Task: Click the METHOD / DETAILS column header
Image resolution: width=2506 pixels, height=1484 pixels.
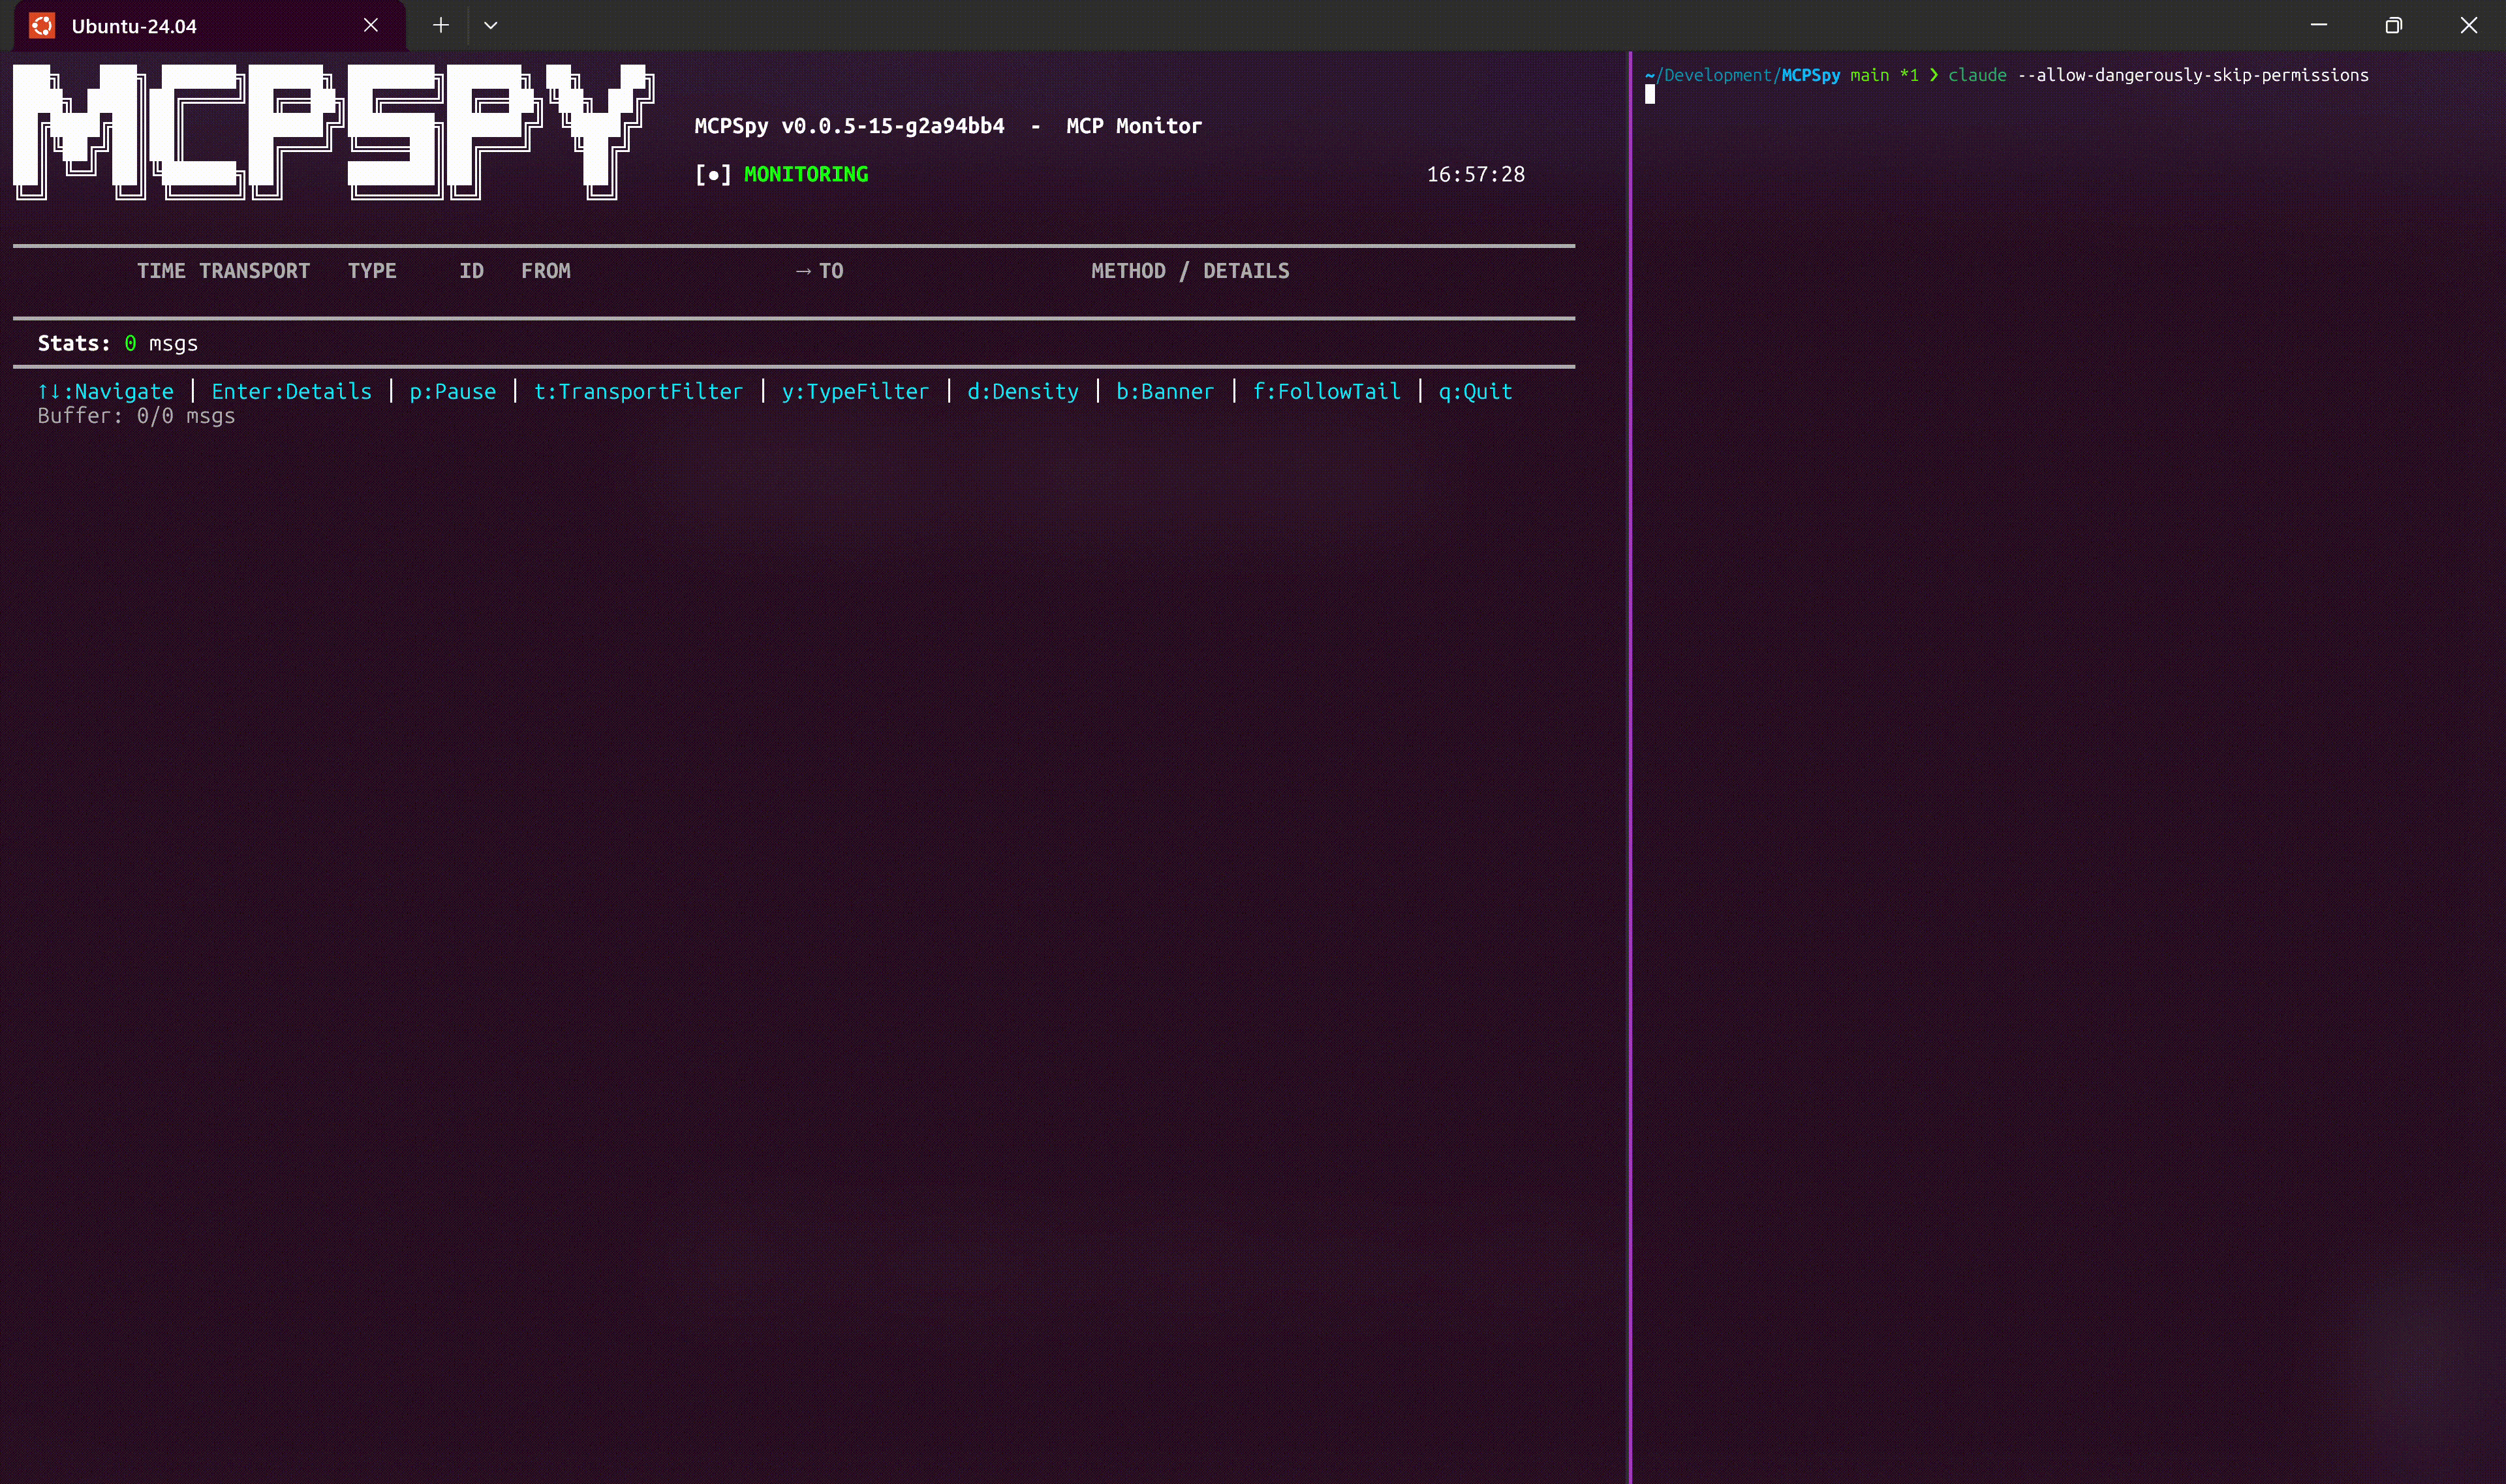Action: (1190, 271)
